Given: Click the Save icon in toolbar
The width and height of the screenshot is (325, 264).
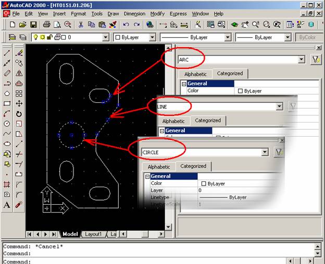Looking at the screenshot, I should pyautogui.click(x=33, y=24).
